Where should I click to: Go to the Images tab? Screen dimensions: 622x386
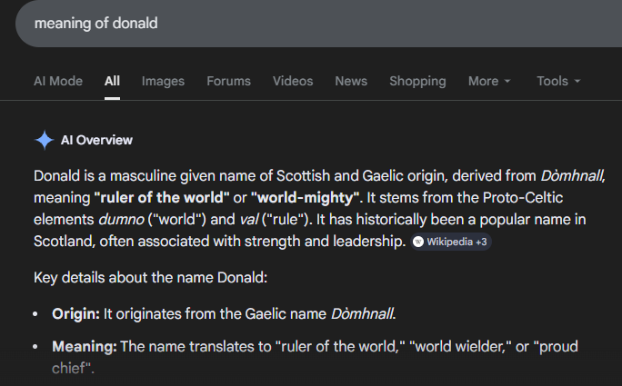coord(163,81)
